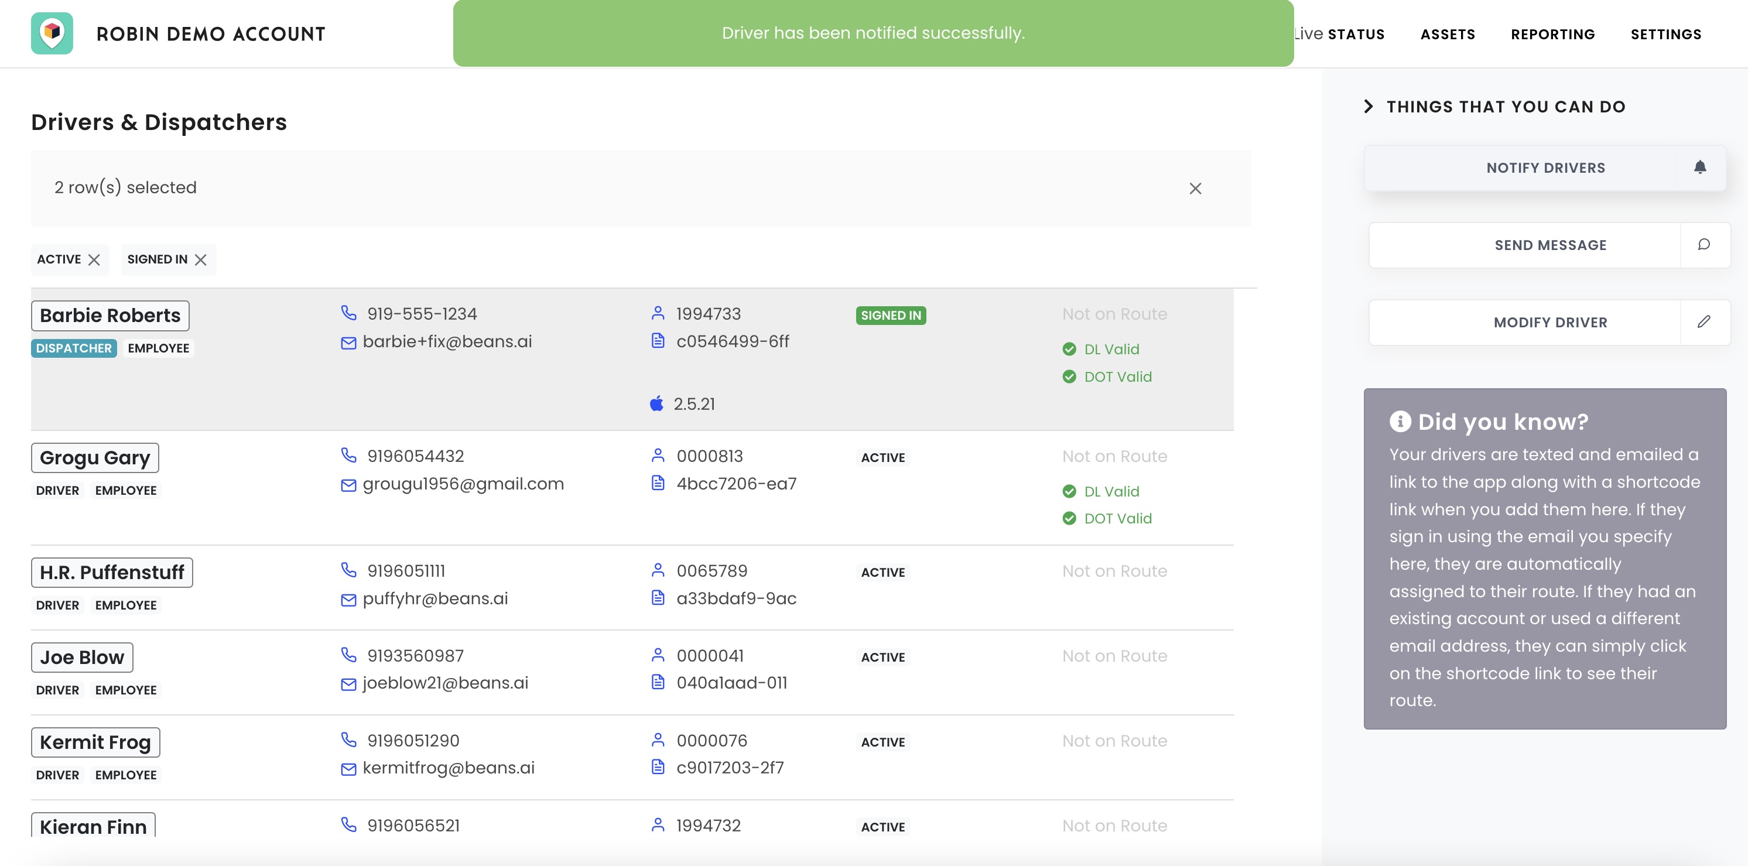The height and width of the screenshot is (866, 1748).
Task: Open Kermit Frog driver profile
Action: tap(95, 742)
